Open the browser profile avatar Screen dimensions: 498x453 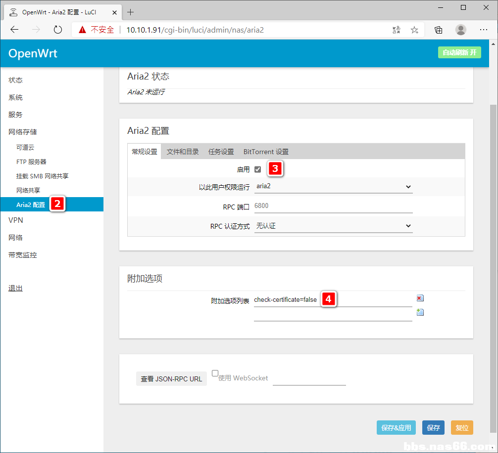(x=461, y=30)
